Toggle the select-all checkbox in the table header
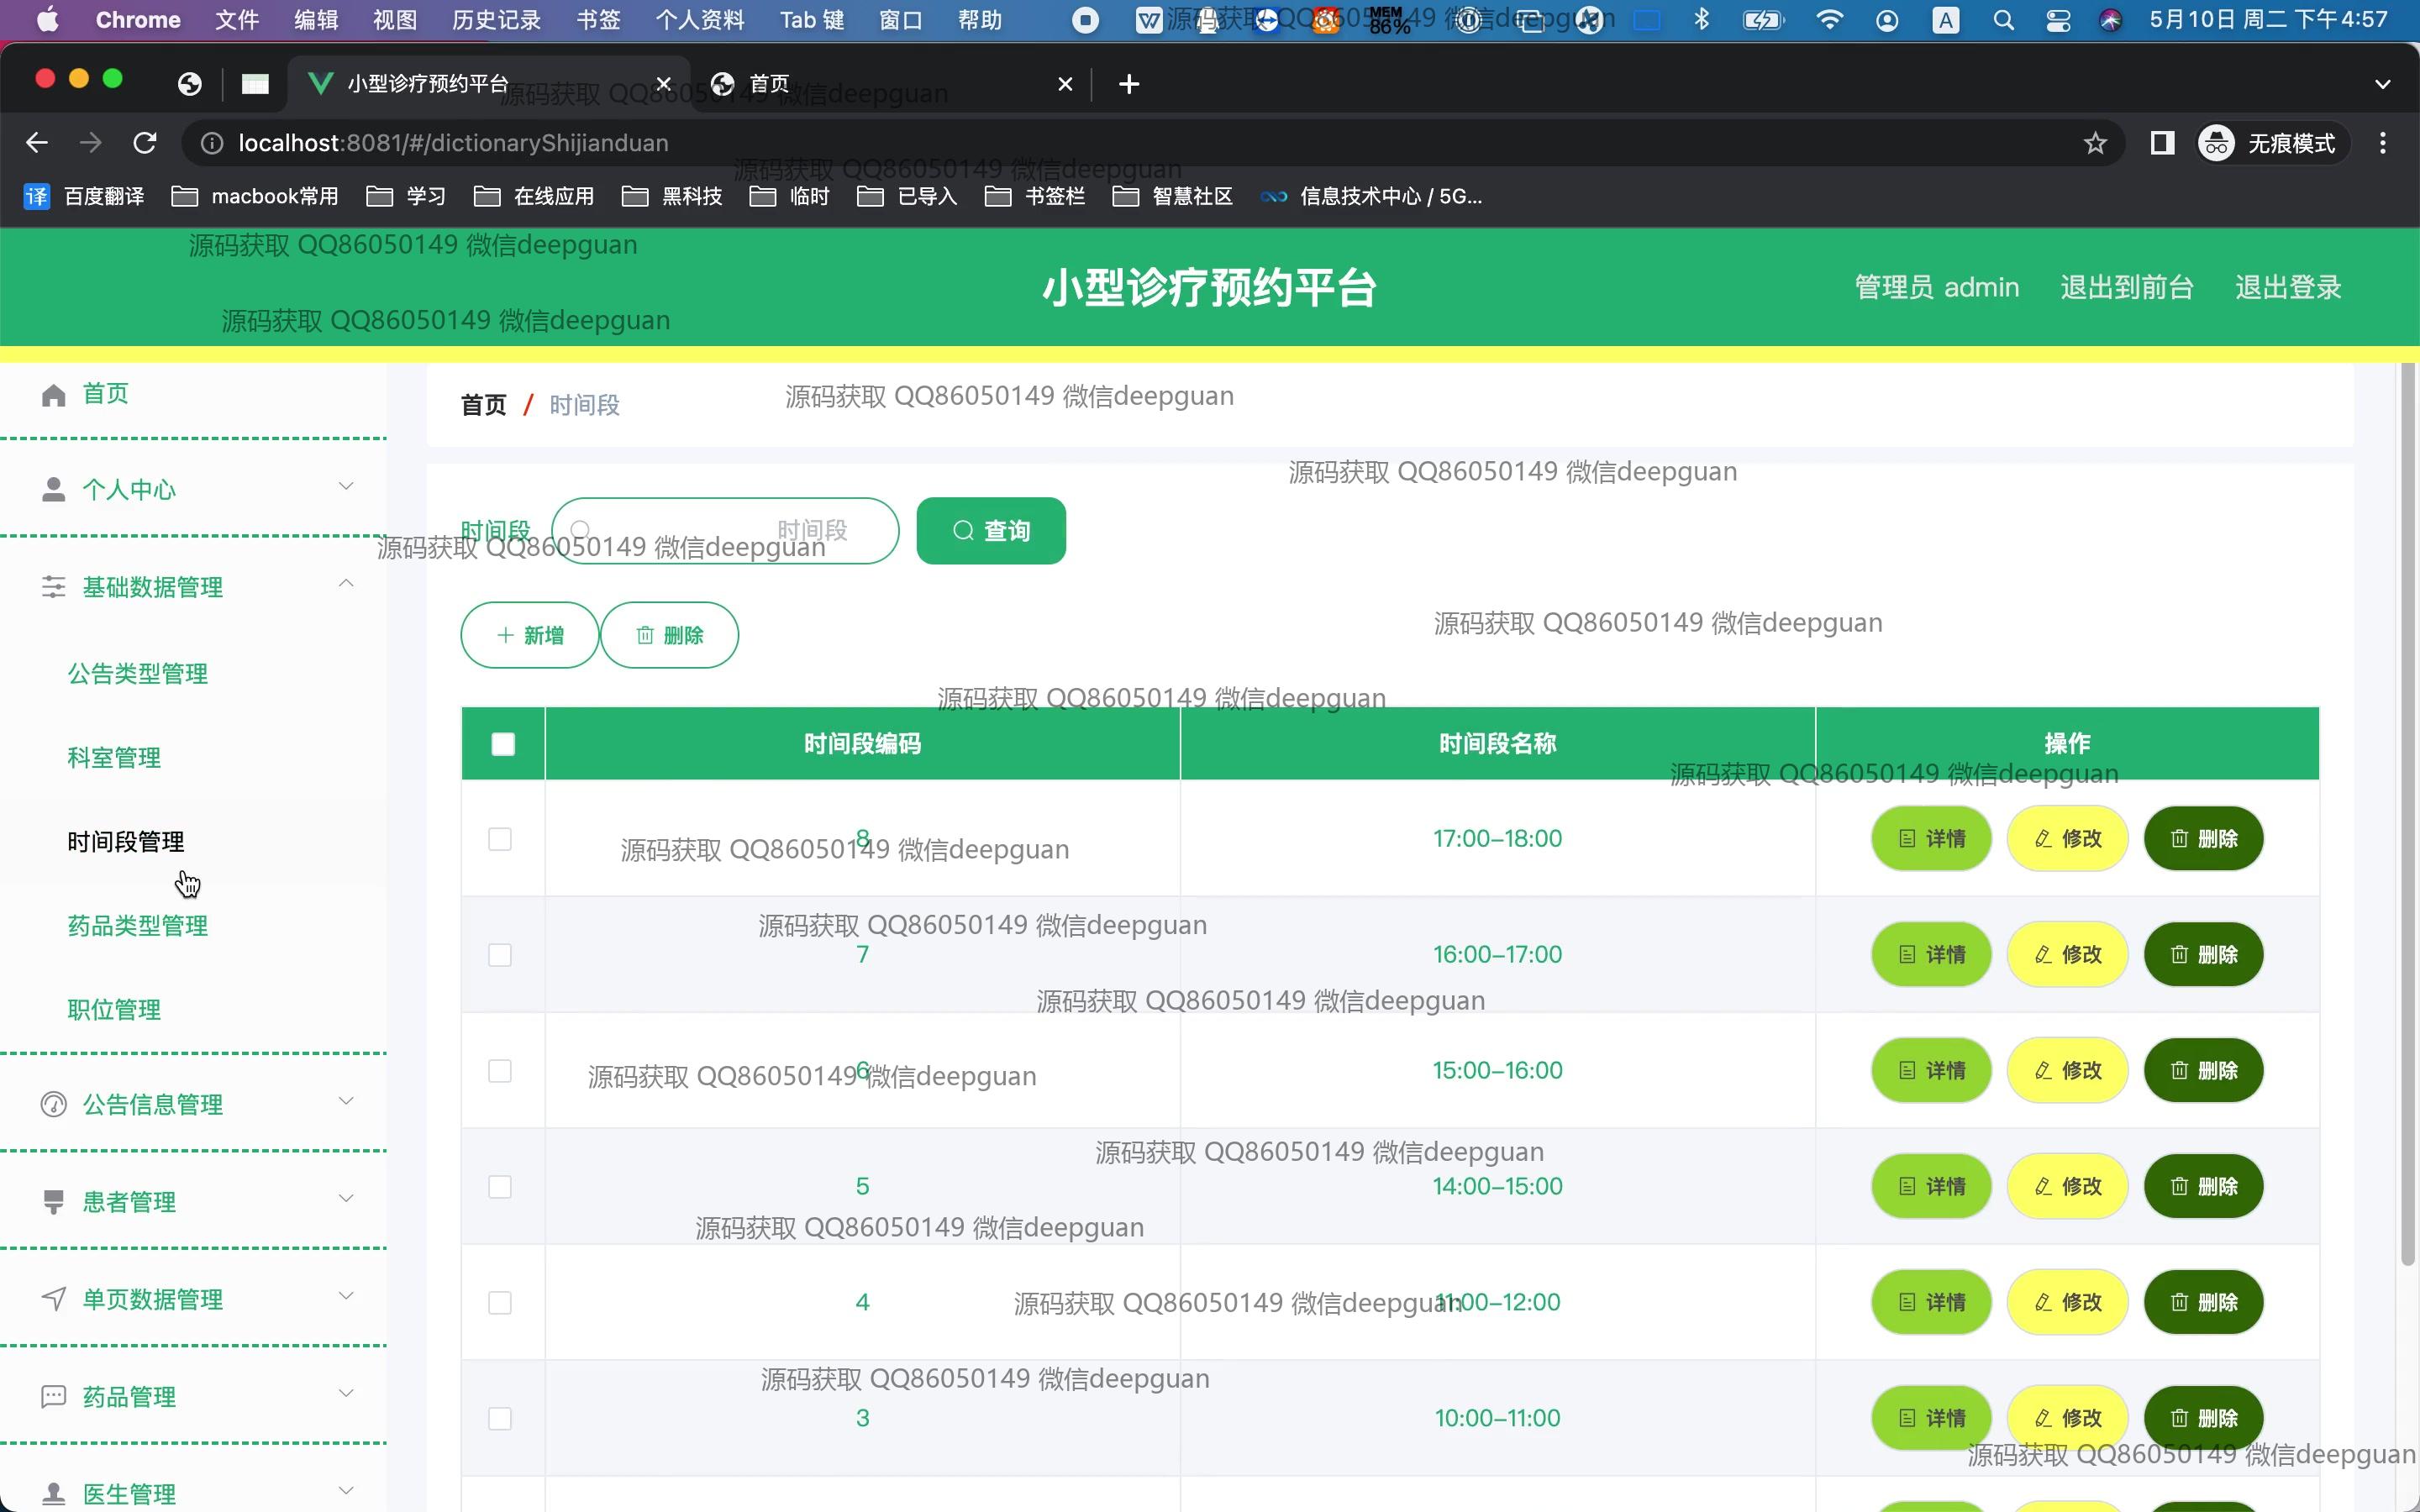 [x=503, y=744]
